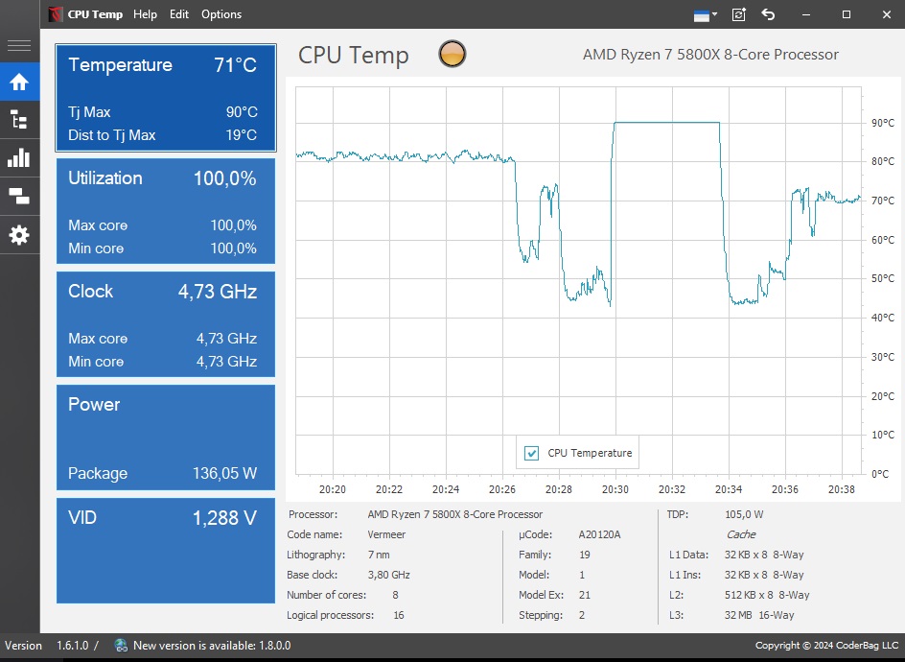Viewport: 905px width, 662px height.
Task: Click the '512 KB x 8 8-Way' L2 value
Action: 767,595
